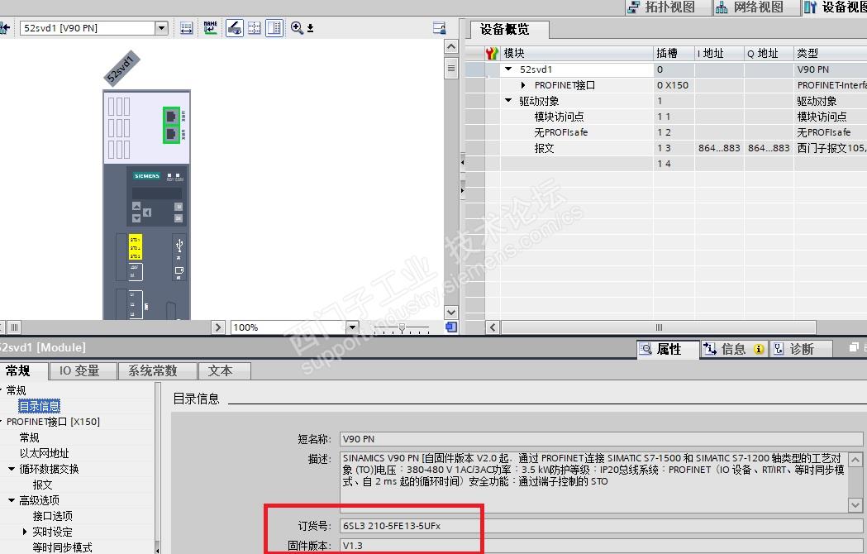
Task: Click the zoom magnifier tool icon
Action: [x=297, y=27]
